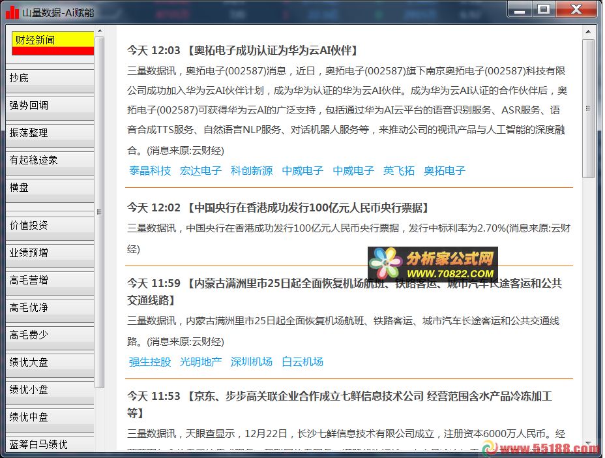
Task: Choose 绩优小盘 category
Action: [x=50, y=393]
